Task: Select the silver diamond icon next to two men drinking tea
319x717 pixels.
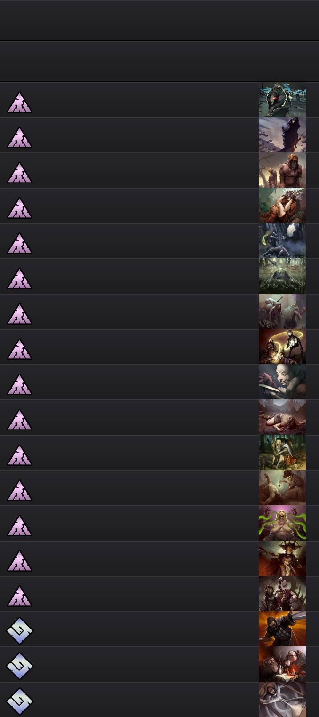Action: (19, 666)
